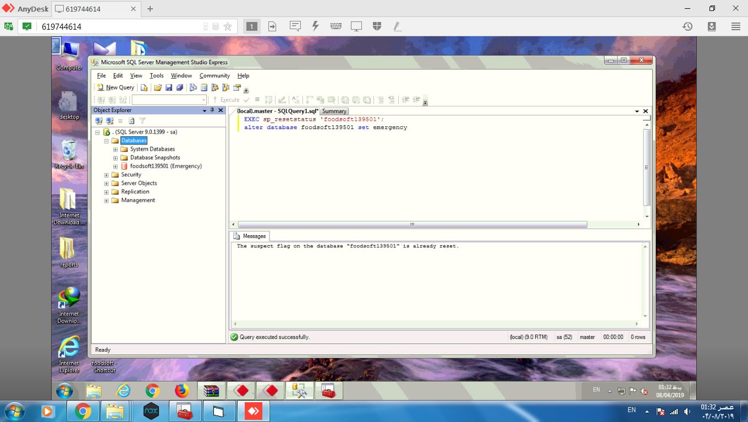The width and height of the screenshot is (748, 422).
Task: Expand the foodsoft139501 database node
Action: (116, 166)
